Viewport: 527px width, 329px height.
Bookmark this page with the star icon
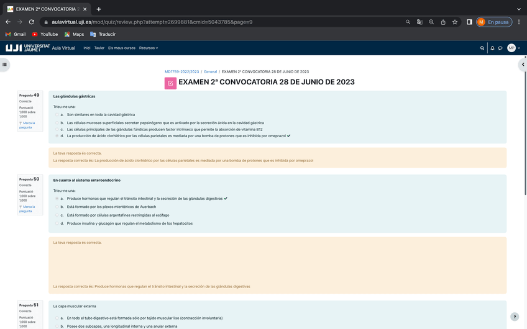pos(455,22)
